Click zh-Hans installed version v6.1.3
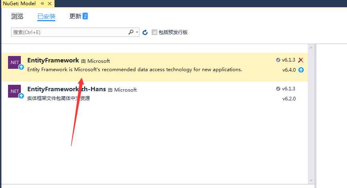The height and width of the screenshot is (188, 347). 288,88
